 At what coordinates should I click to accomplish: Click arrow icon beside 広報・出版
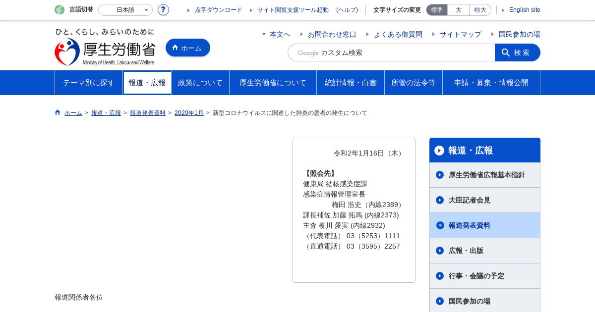440,251
